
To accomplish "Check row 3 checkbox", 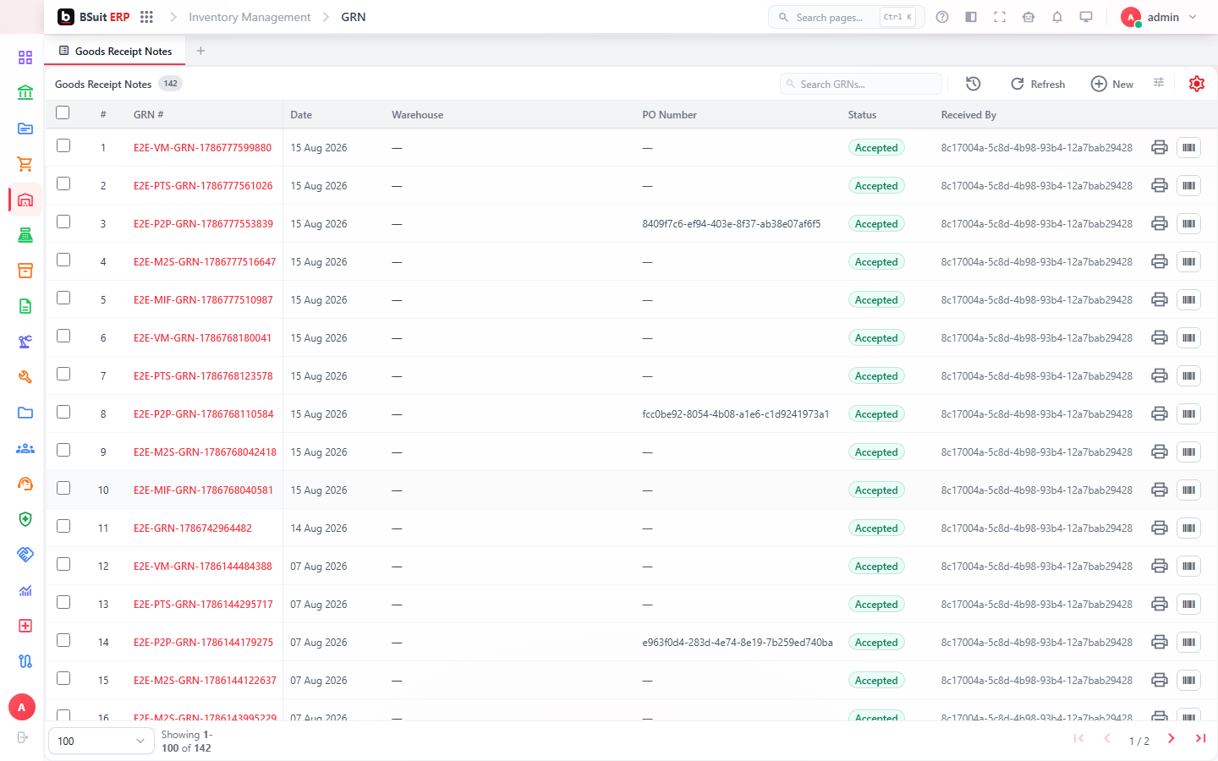I will [x=63, y=222].
